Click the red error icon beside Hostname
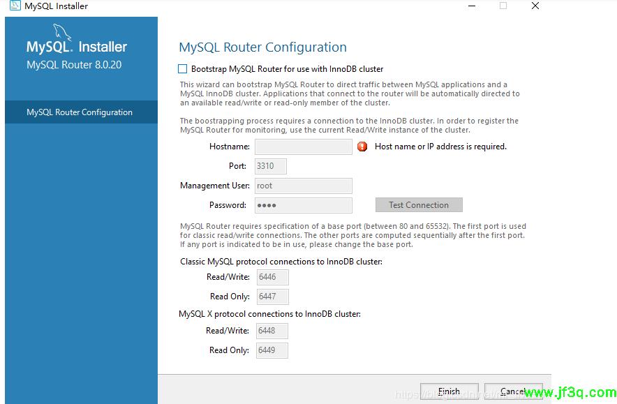This screenshot has width=617, height=404. pyautogui.click(x=362, y=147)
